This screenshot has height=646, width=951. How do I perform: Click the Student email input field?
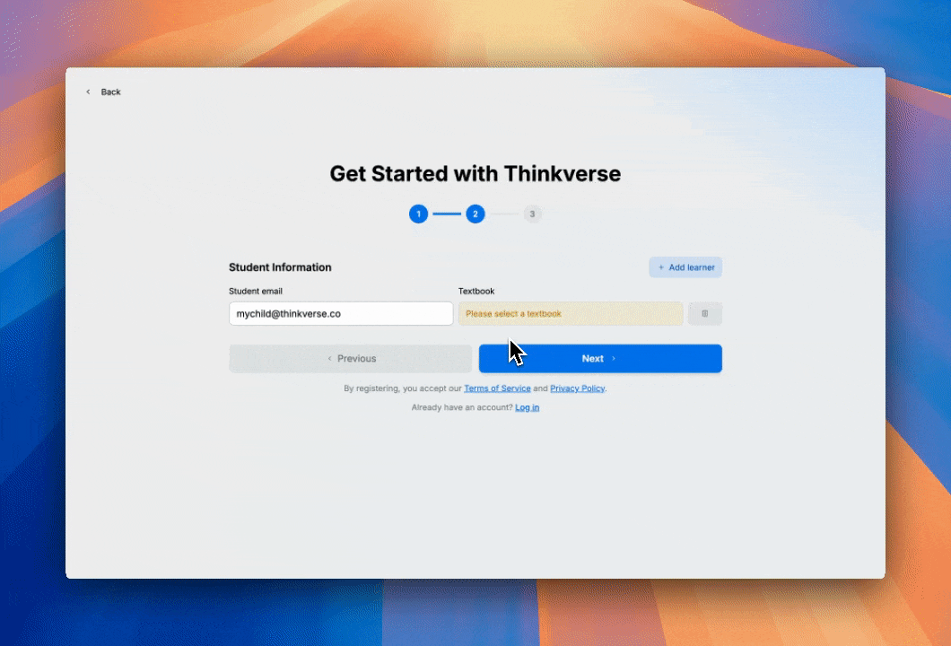point(341,314)
